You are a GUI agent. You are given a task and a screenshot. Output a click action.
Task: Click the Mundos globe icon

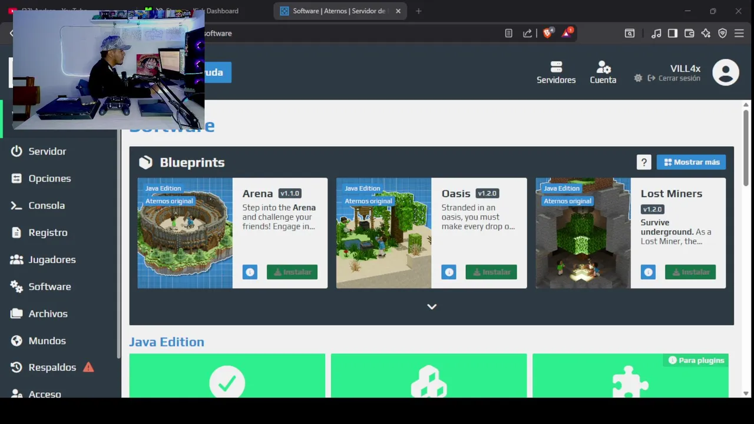point(16,341)
